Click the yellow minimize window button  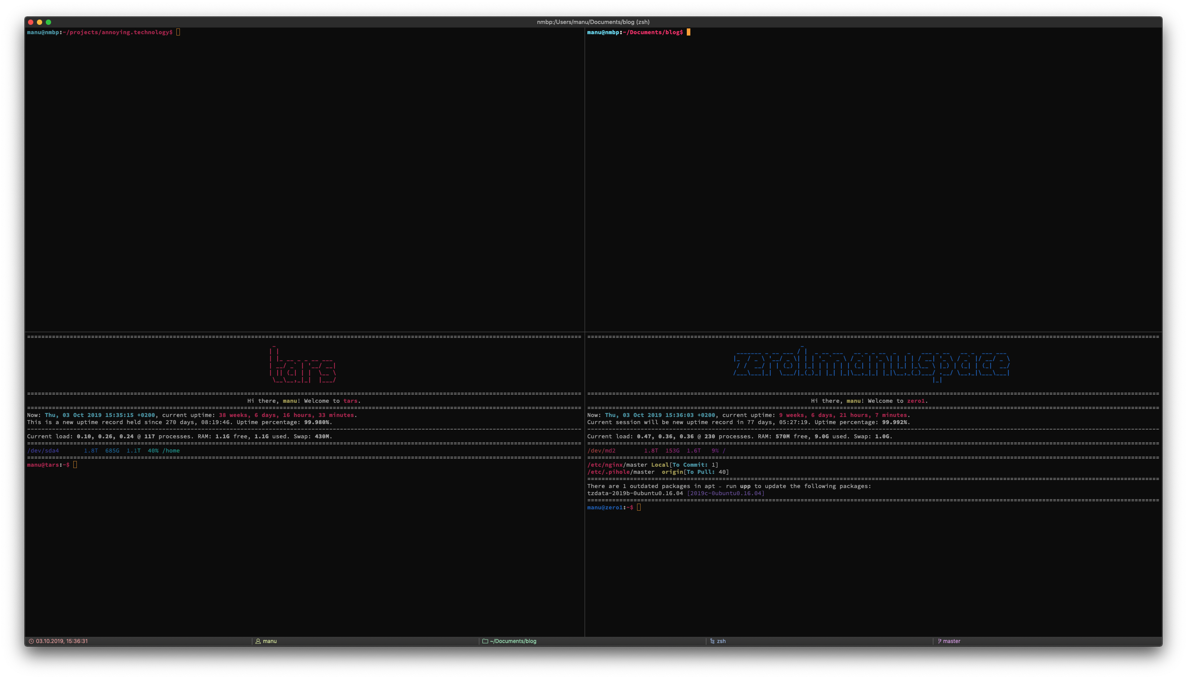click(x=40, y=22)
